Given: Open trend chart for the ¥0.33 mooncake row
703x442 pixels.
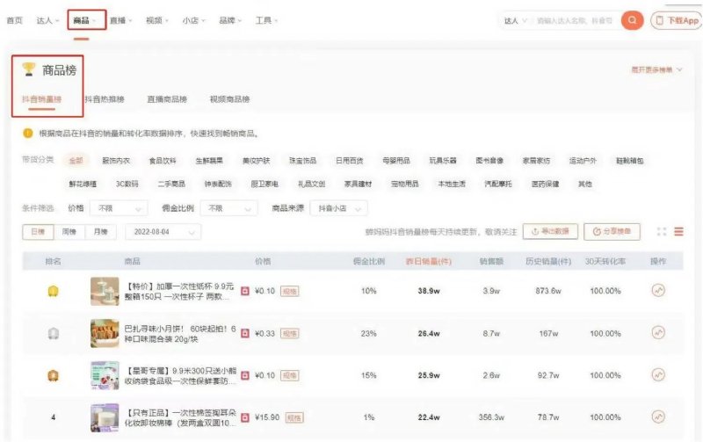Looking at the screenshot, I should tap(658, 333).
